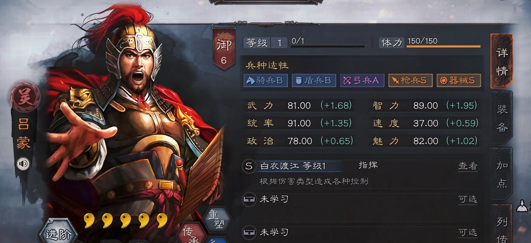
Task: Open the 加点 tab
Action: (x=501, y=174)
